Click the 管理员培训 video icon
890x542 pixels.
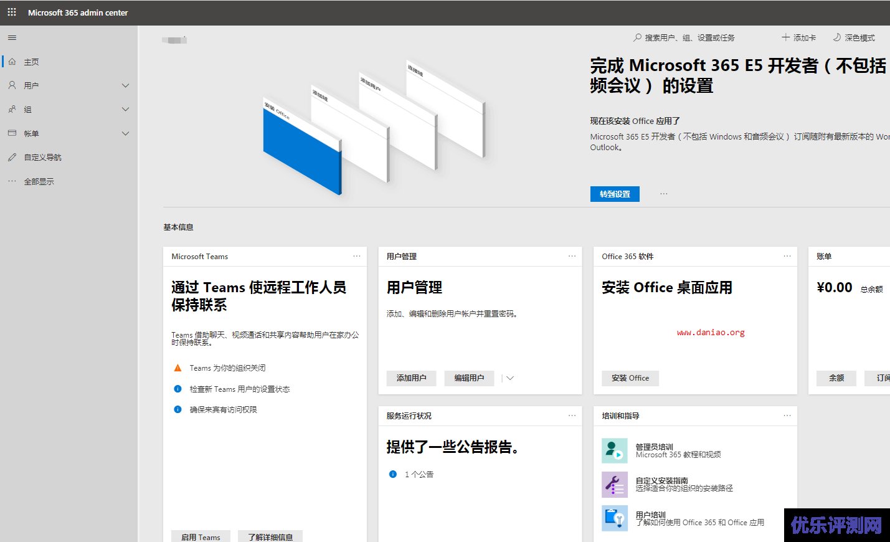pos(615,451)
